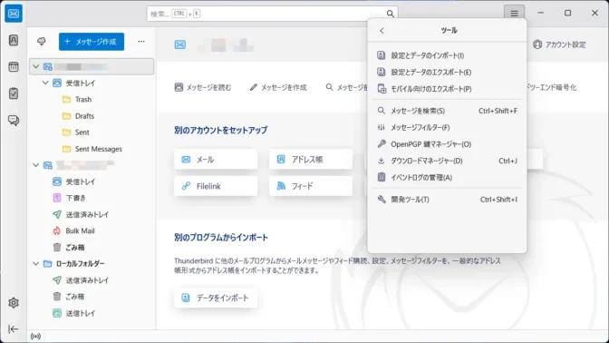Select 設定とデータのエクスポート menu item
Image resolution: width=609 pixels, height=343 pixels.
[x=447, y=73]
